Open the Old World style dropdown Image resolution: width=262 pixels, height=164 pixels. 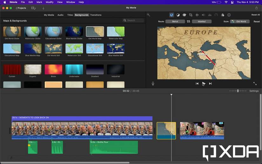click(x=240, y=21)
